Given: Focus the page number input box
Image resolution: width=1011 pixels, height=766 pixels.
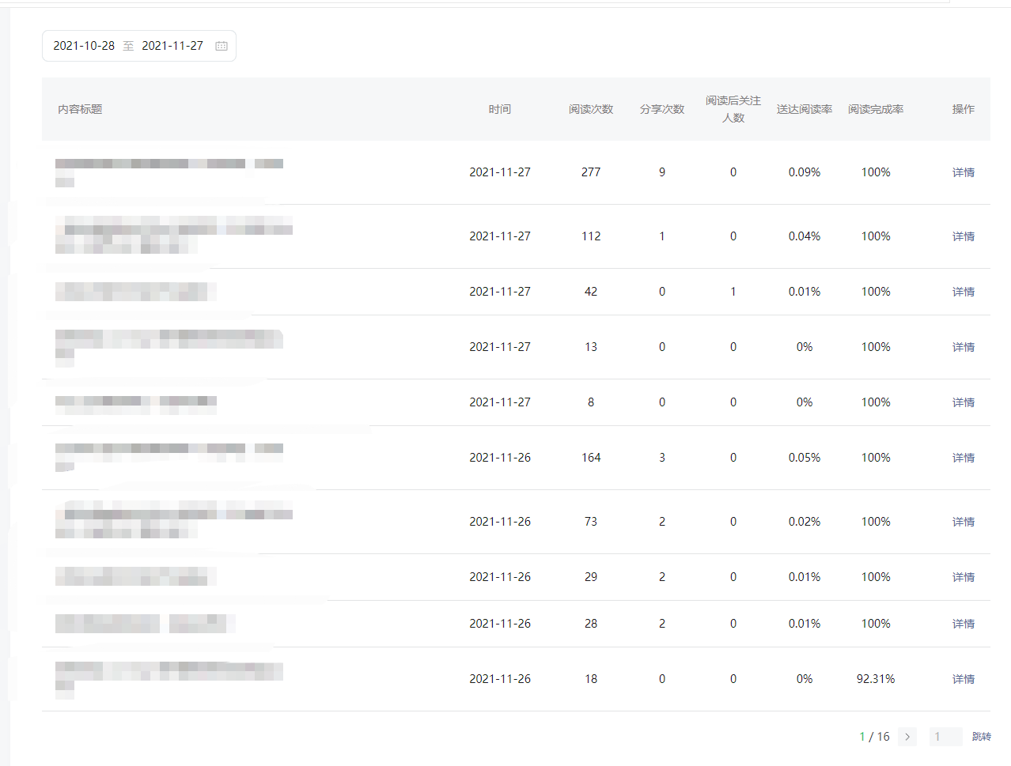Looking at the screenshot, I should click(945, 737).
